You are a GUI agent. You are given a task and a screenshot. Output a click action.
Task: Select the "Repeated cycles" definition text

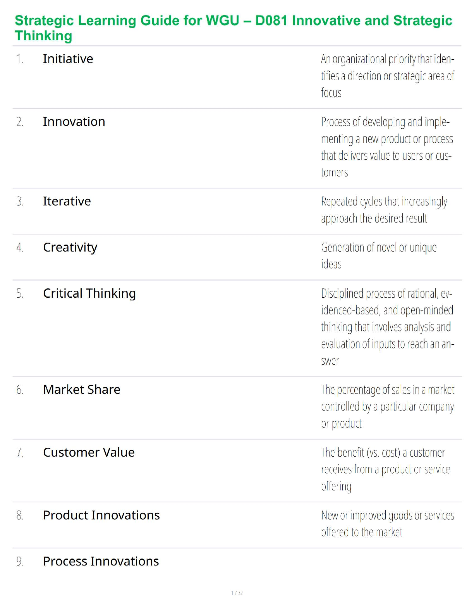click(384, 210)
